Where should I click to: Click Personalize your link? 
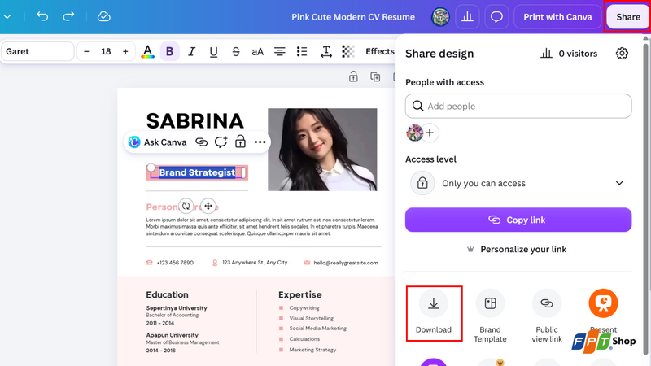(x=517, y=249)
